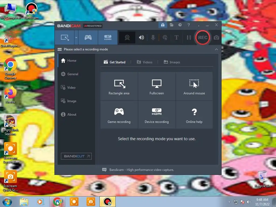This screenshot has height=207, width=276.
Task: Select screen recording mode in toolbar
Action: tap(65, 37)
